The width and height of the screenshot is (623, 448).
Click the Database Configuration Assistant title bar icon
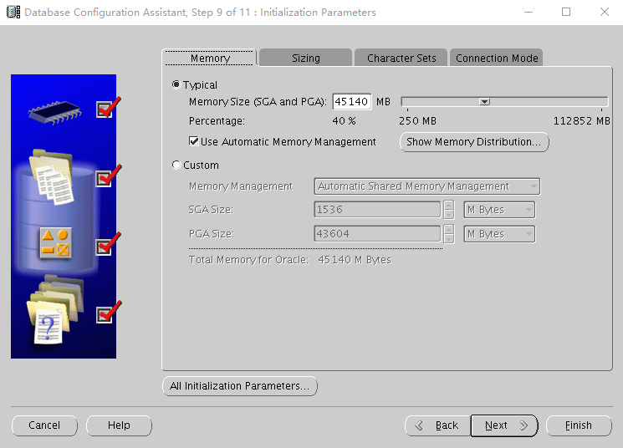(13, 12)
